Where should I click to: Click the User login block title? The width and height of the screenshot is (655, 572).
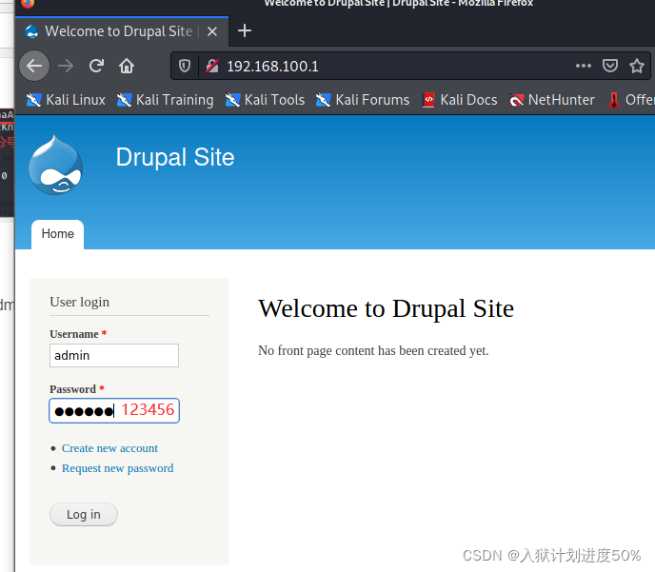[x=79, y=302]
